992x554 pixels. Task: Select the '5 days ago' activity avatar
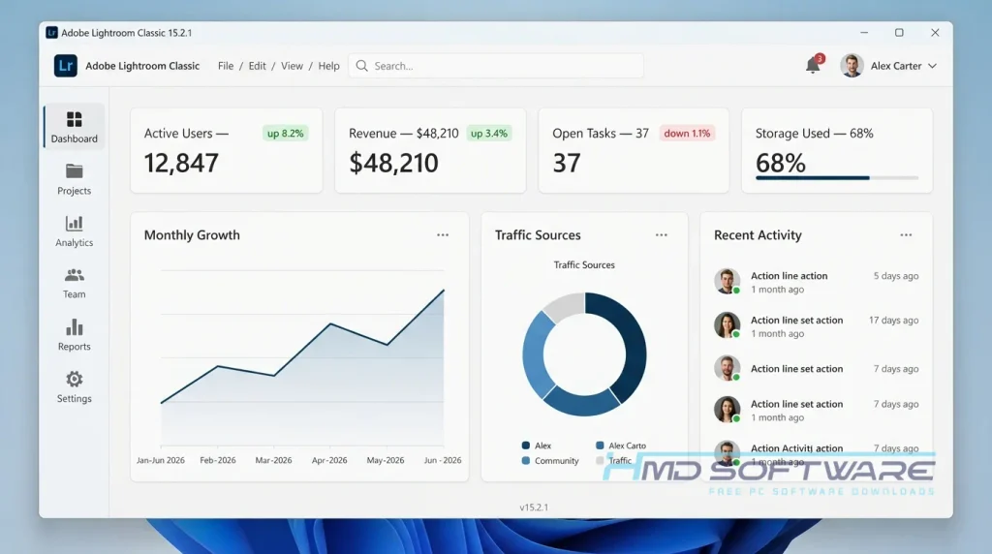(727, 282)
